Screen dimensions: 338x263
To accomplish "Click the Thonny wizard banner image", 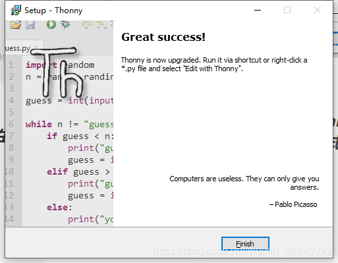I will (59, 123).
